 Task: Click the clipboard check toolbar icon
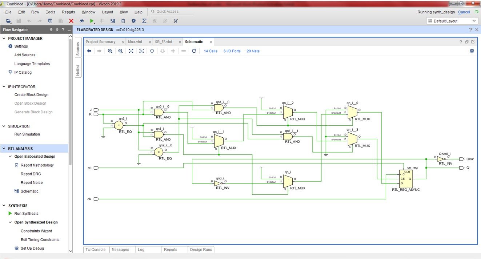[123, 21]
